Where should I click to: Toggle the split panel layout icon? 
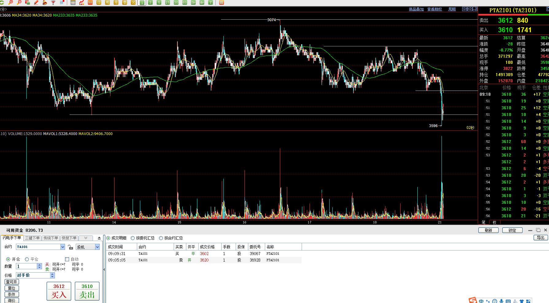(x=475, y=9)
